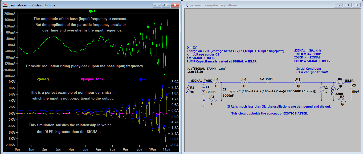Open the schematic window's transistor title icon menu
363x154 pixels.
[x=187, y=5]
